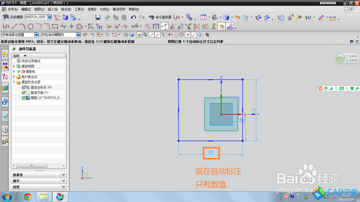
Task: Select the Point (plus) sketch tool
Action: pos(71,27)
